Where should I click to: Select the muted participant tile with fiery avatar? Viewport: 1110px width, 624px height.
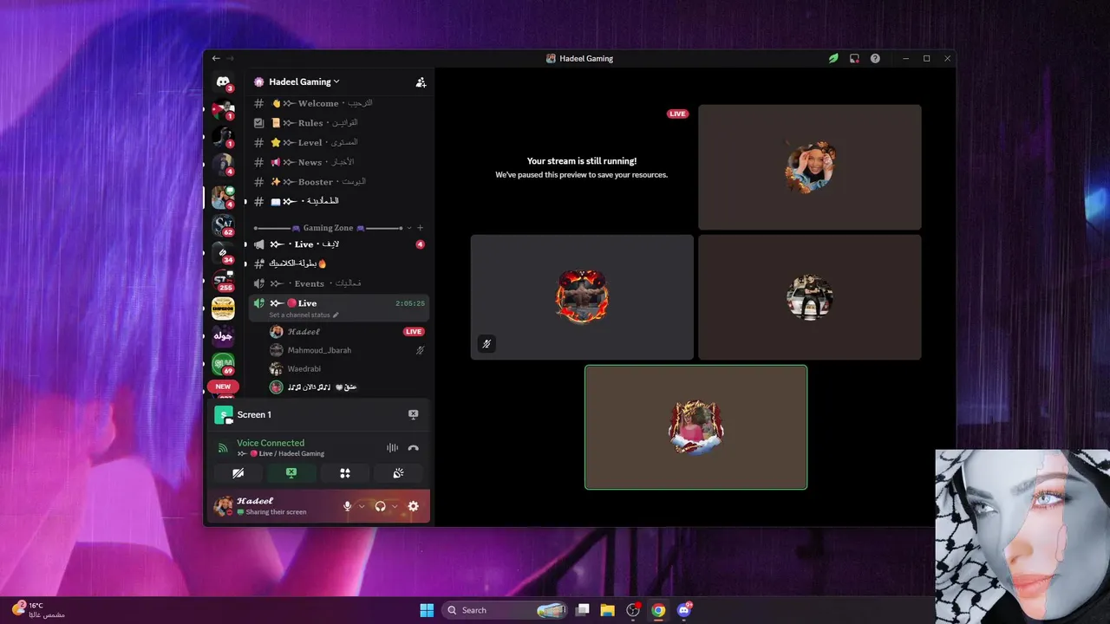click(582, 297)
